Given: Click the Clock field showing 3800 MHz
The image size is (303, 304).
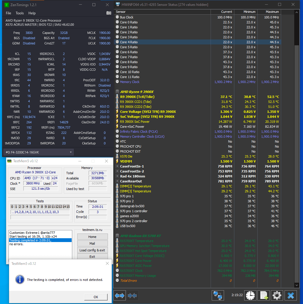Looking at the screenshot, I should pyautogui.click(x=33, y=183).
